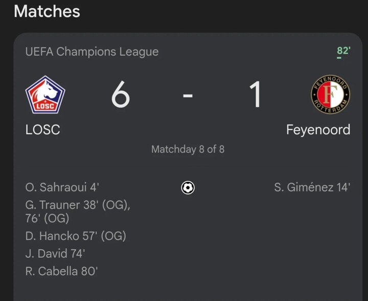The height and width of the screenshot is (301, 368).
Task: Click LOSC's score of 6
Action: 121,95
